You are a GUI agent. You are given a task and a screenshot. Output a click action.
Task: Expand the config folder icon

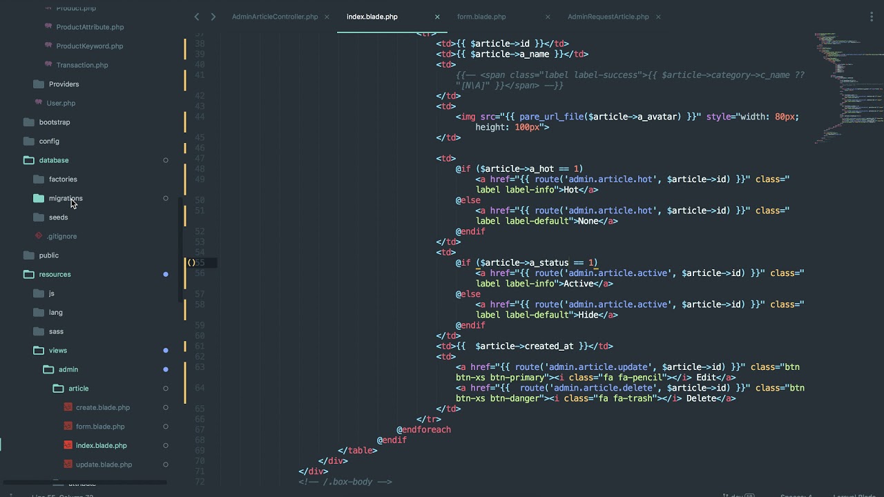click(x=29, y=141)
